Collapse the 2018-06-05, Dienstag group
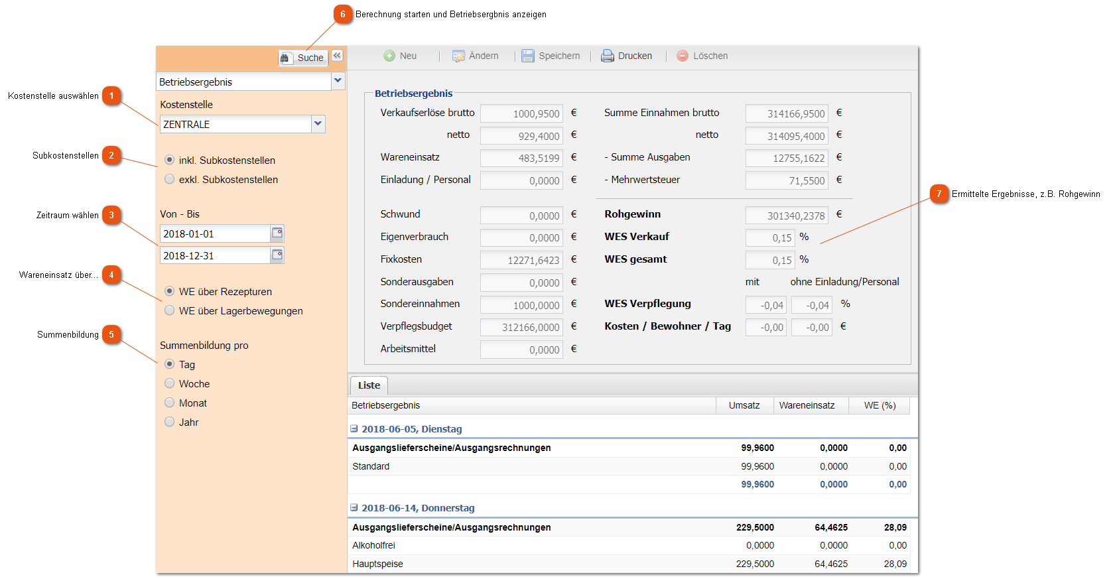 click(x=354, y=429)
